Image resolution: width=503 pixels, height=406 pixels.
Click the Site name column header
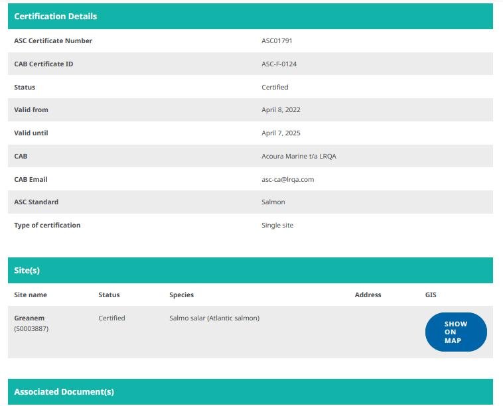coord(31,295)
